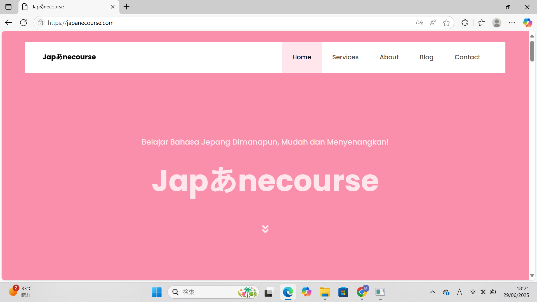Viewport: 537px width, 302px height.
Task: Click the double chevron scroll-down arrow
Action: (265, 229)
